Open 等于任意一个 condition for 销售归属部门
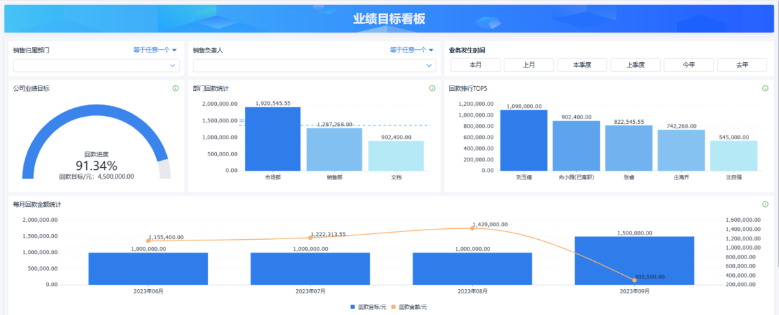 coord(155,50)
